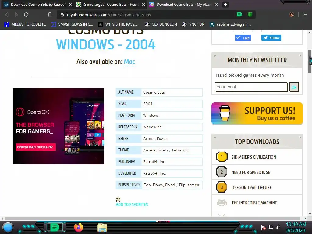Click Support Us Buy us a coffee banner
The width and height of the screenshot is (312, 234).
[257, 114]
